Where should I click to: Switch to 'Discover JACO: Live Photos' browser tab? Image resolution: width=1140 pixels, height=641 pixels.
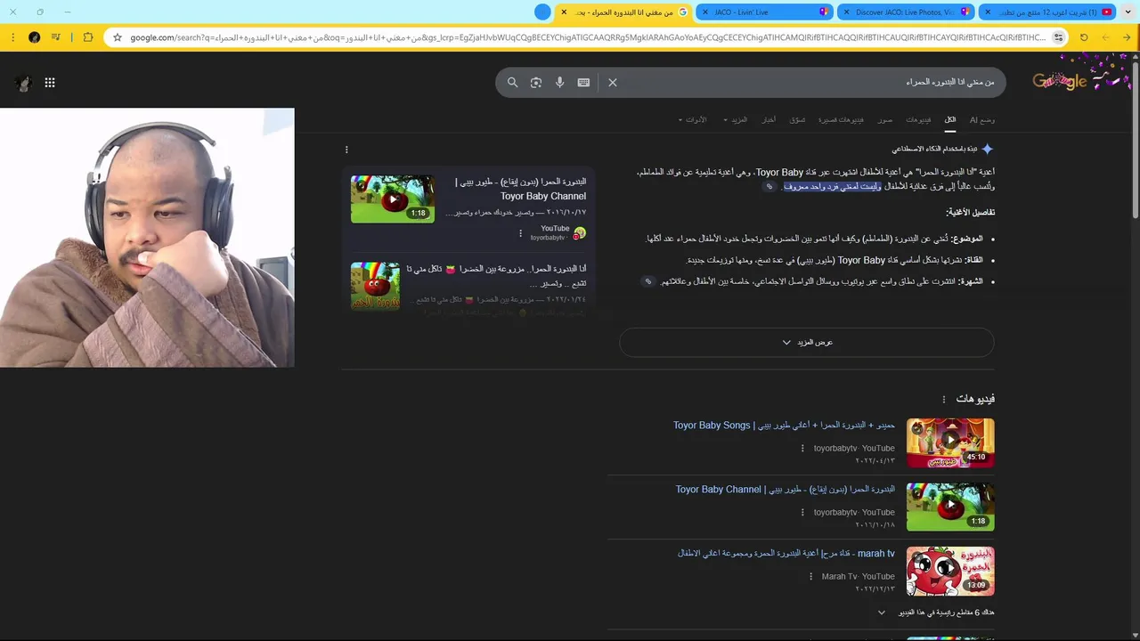pyautogui.click(x=905, y=12)
